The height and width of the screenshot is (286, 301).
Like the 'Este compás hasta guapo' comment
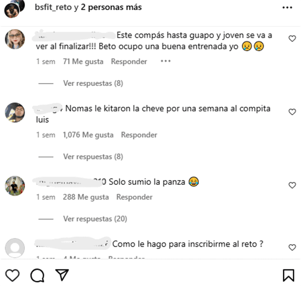[292, 39]
